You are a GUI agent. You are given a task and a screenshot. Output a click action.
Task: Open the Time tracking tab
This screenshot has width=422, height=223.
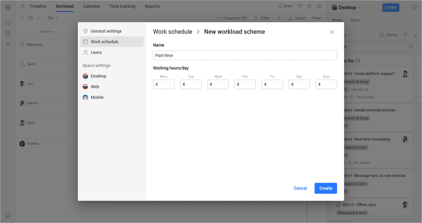[x=122, y=6]
